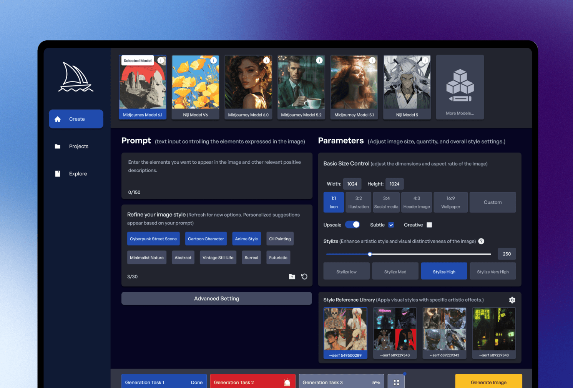
Task: Click the Stylize help question mark icon
Action: coord(481,241)
